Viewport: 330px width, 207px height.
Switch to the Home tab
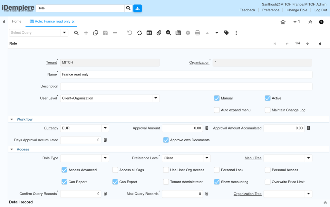pyautogui.click(x=17, y=22)
